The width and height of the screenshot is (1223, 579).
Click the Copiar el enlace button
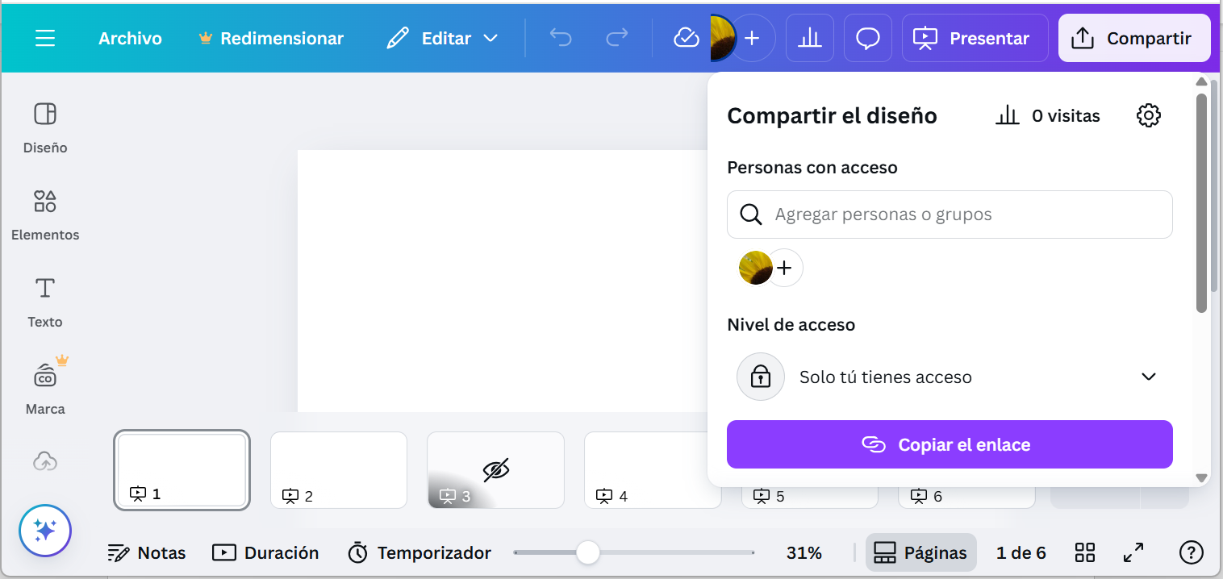click(949, 444)
